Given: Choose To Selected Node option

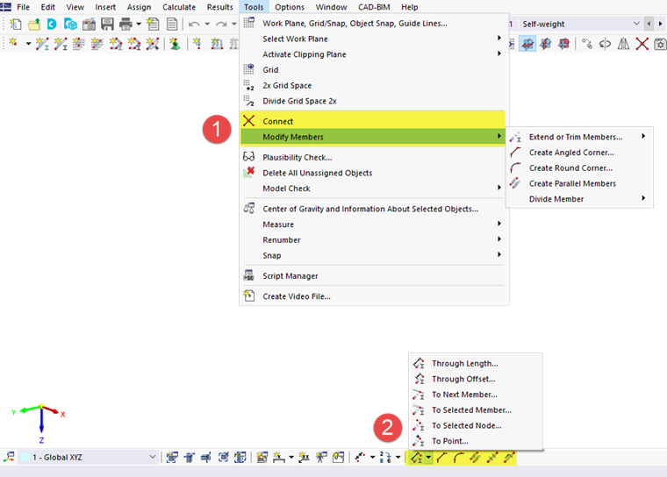Looking at the screenshot, I should pos(475,425).
